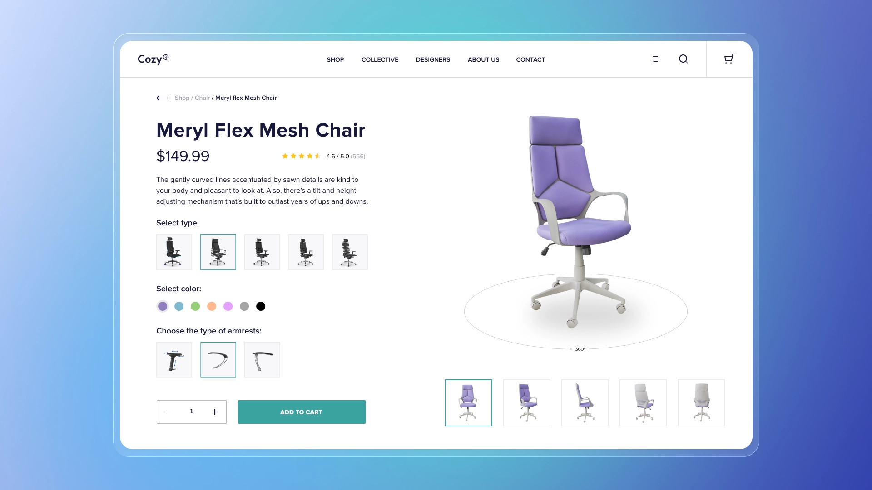The height and width of the screenshot is (490, 872).
Task: Open the hamburger filter menu icon
Action: point(655,59)
